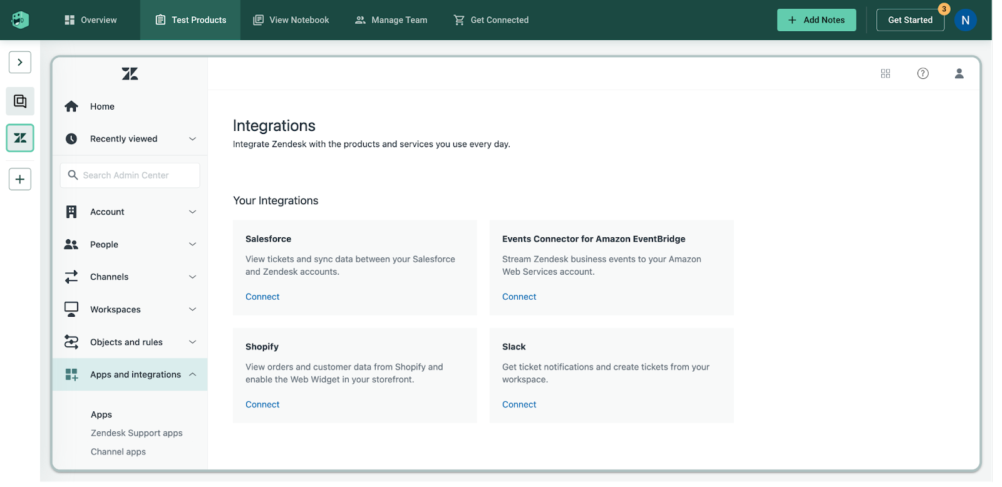Expand the Account menu chevron
Screen dimensions: 1002x487
point(192,212)
